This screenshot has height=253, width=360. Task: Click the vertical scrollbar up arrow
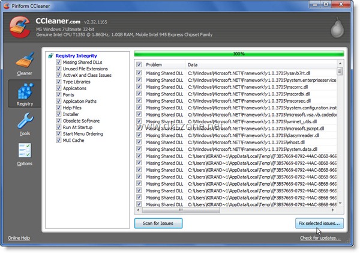[x=340, y=63]
